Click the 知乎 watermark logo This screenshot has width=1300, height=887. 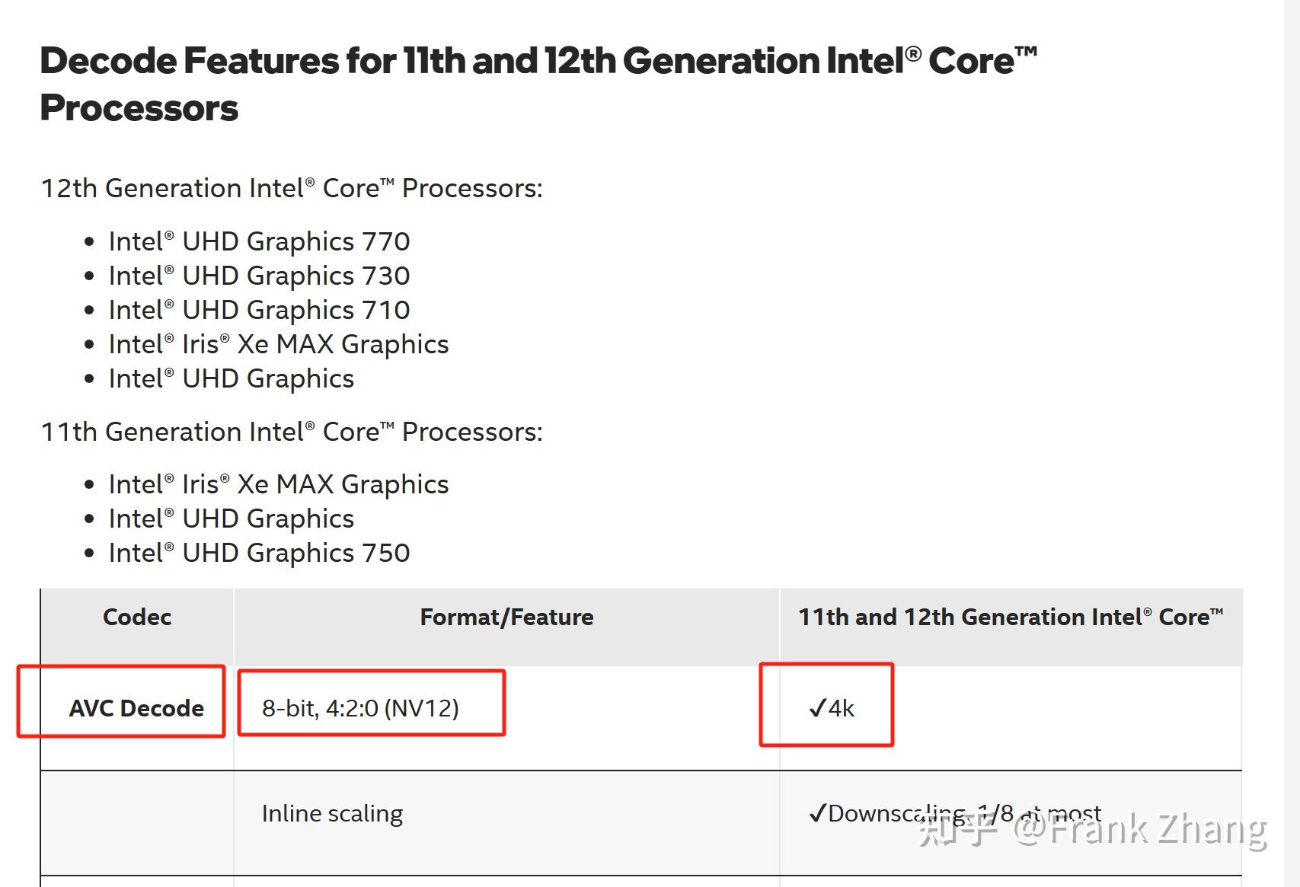tap(957, 829)
